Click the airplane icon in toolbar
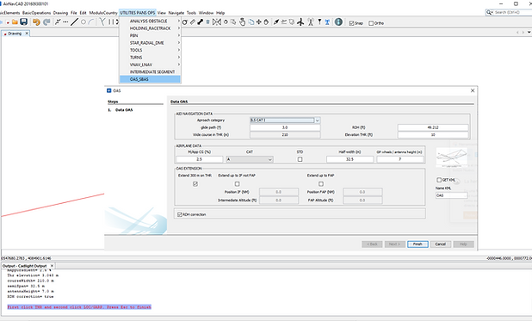The width and height of the screenshot is (532, 321). click(x=300, y=22)
